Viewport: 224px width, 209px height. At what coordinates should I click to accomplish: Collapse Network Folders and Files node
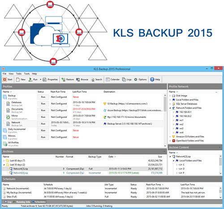170,108
